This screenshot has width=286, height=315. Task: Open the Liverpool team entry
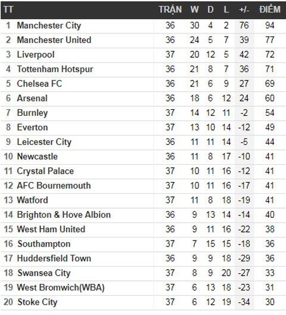[36, 55]
